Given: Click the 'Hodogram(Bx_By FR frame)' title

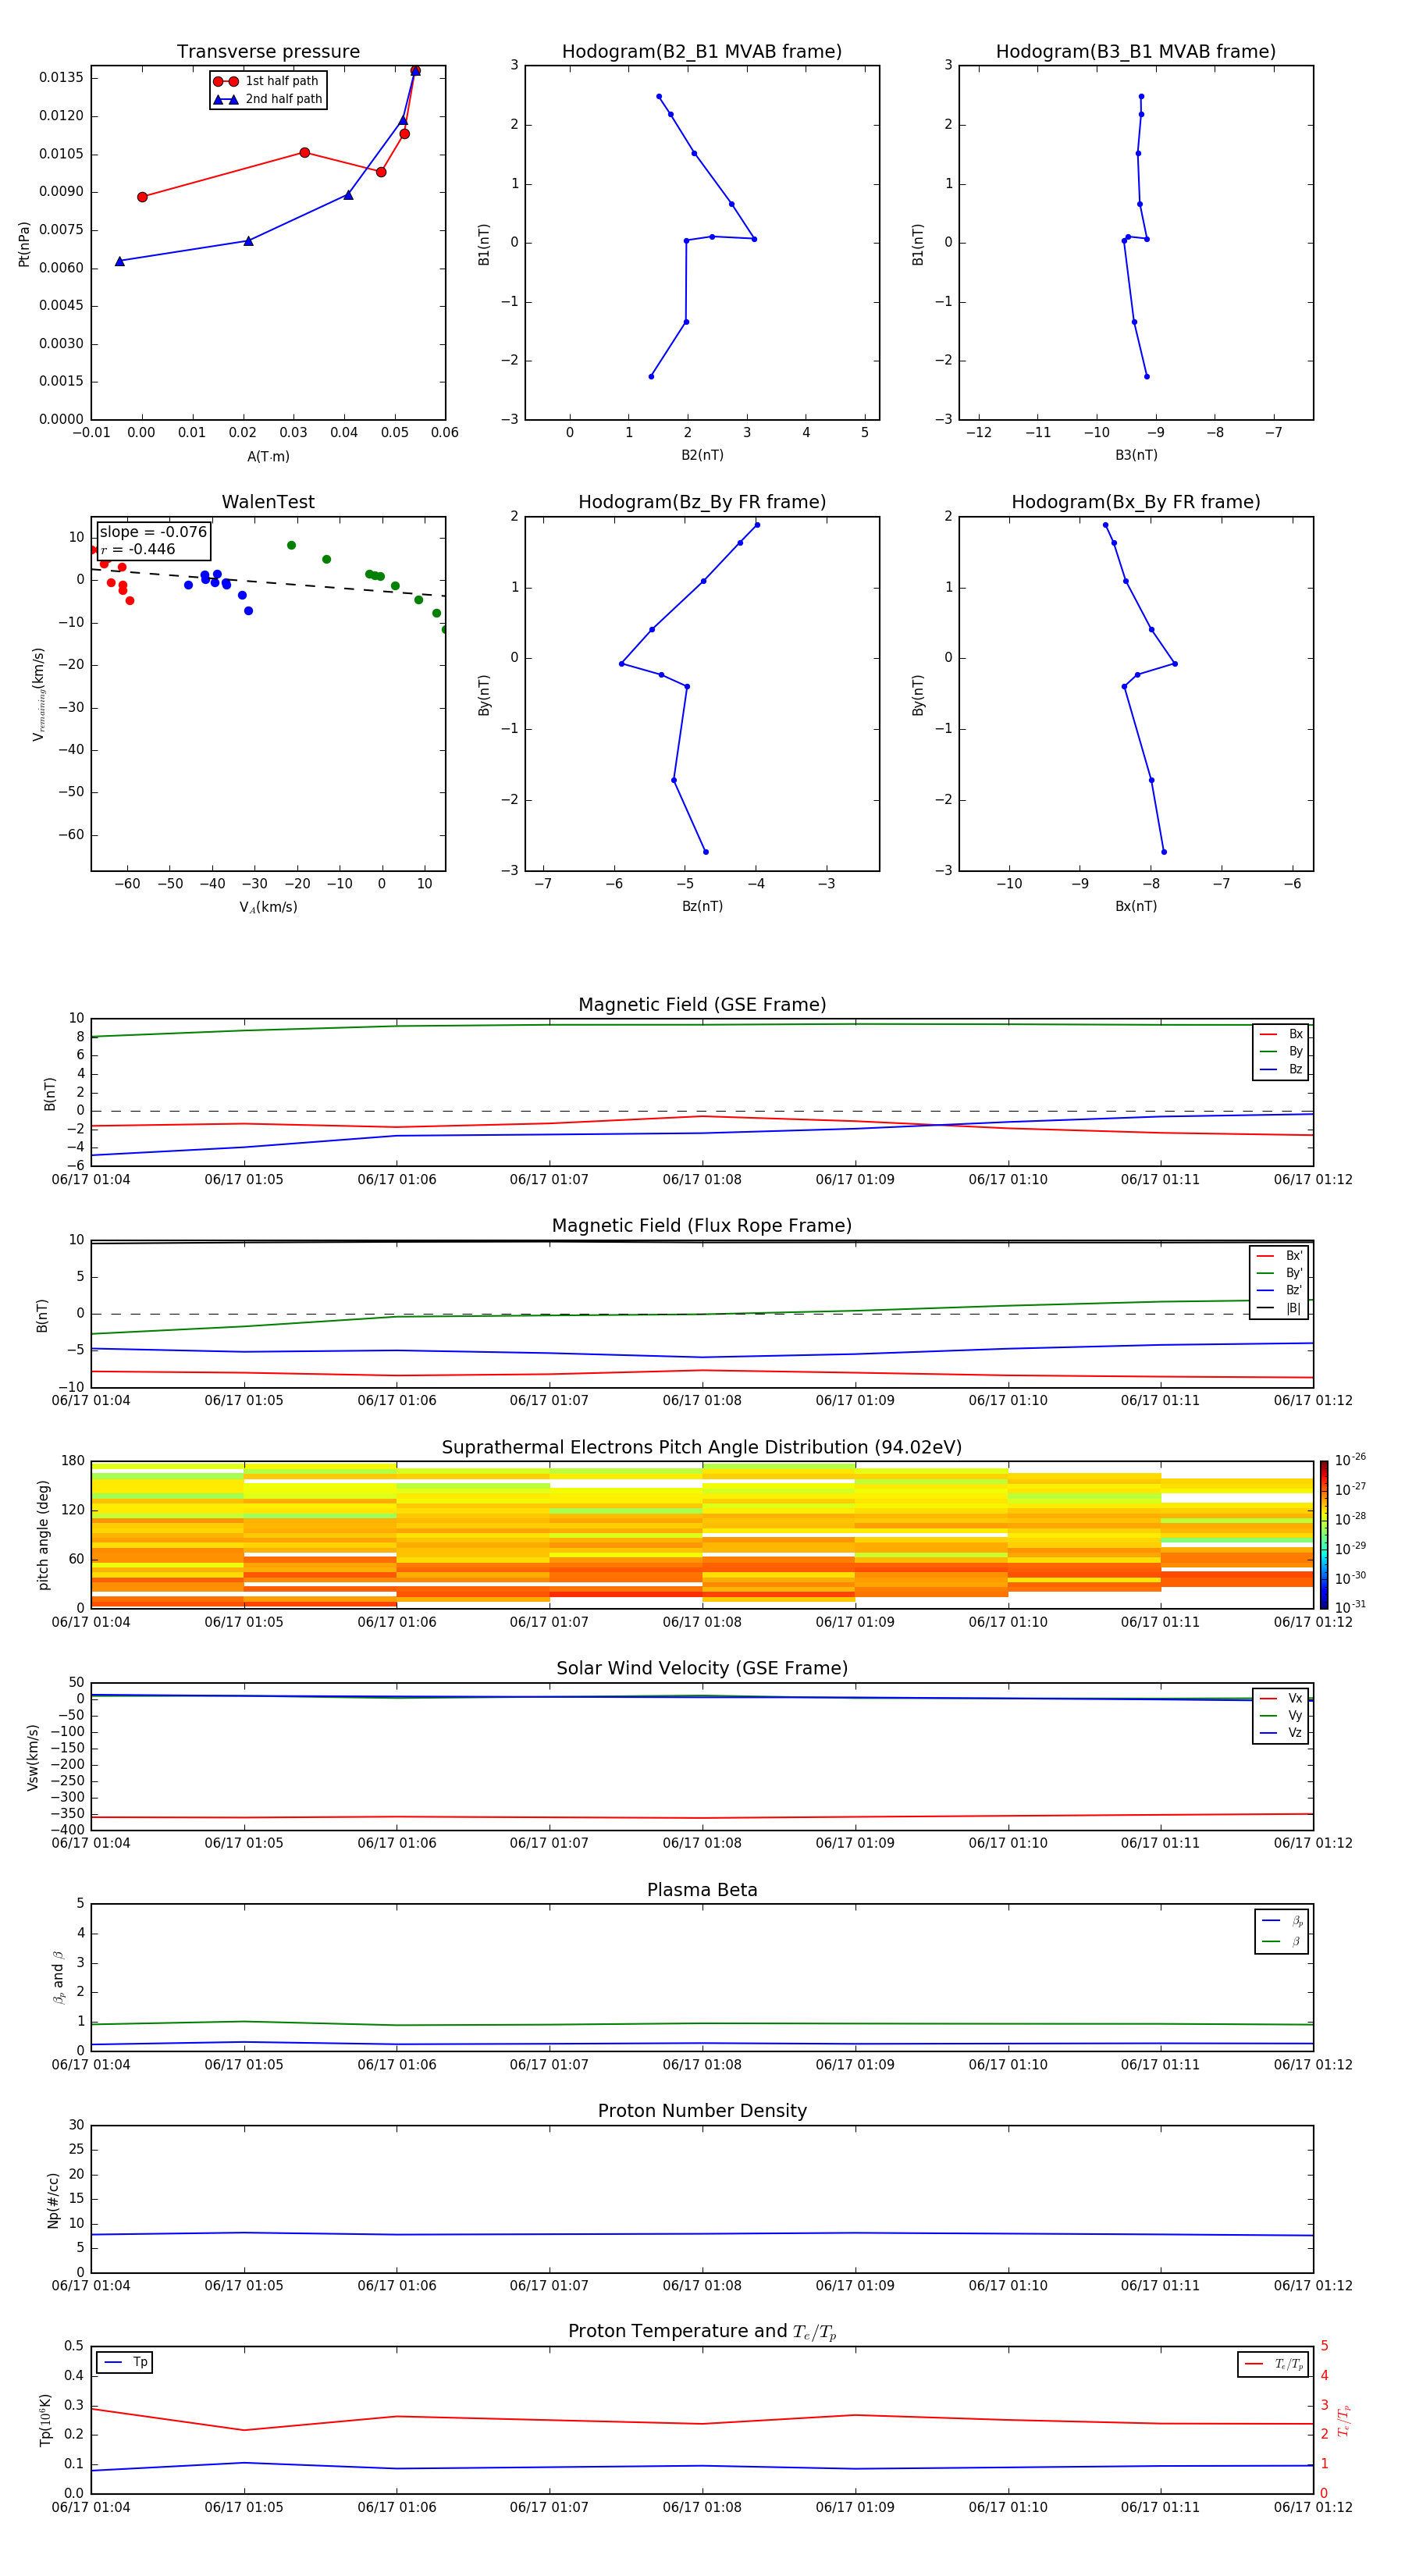Looking at the screenshot, I should [x=1136, y=502].
